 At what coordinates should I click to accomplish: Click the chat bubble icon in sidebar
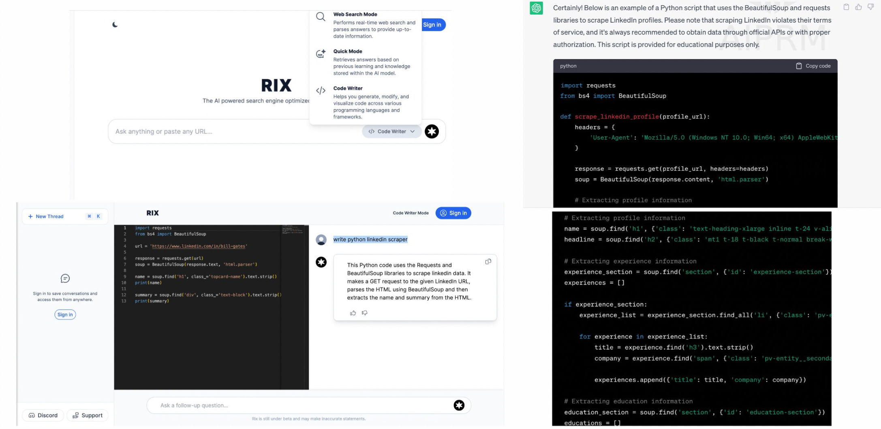coord(65,278)
